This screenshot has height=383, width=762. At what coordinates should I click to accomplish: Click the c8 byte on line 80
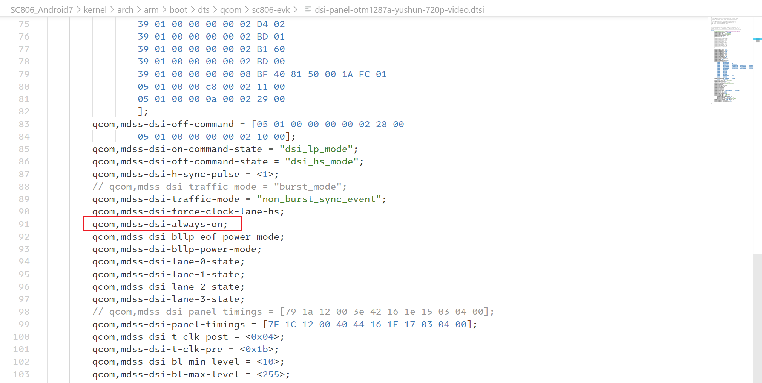point(211,87)
